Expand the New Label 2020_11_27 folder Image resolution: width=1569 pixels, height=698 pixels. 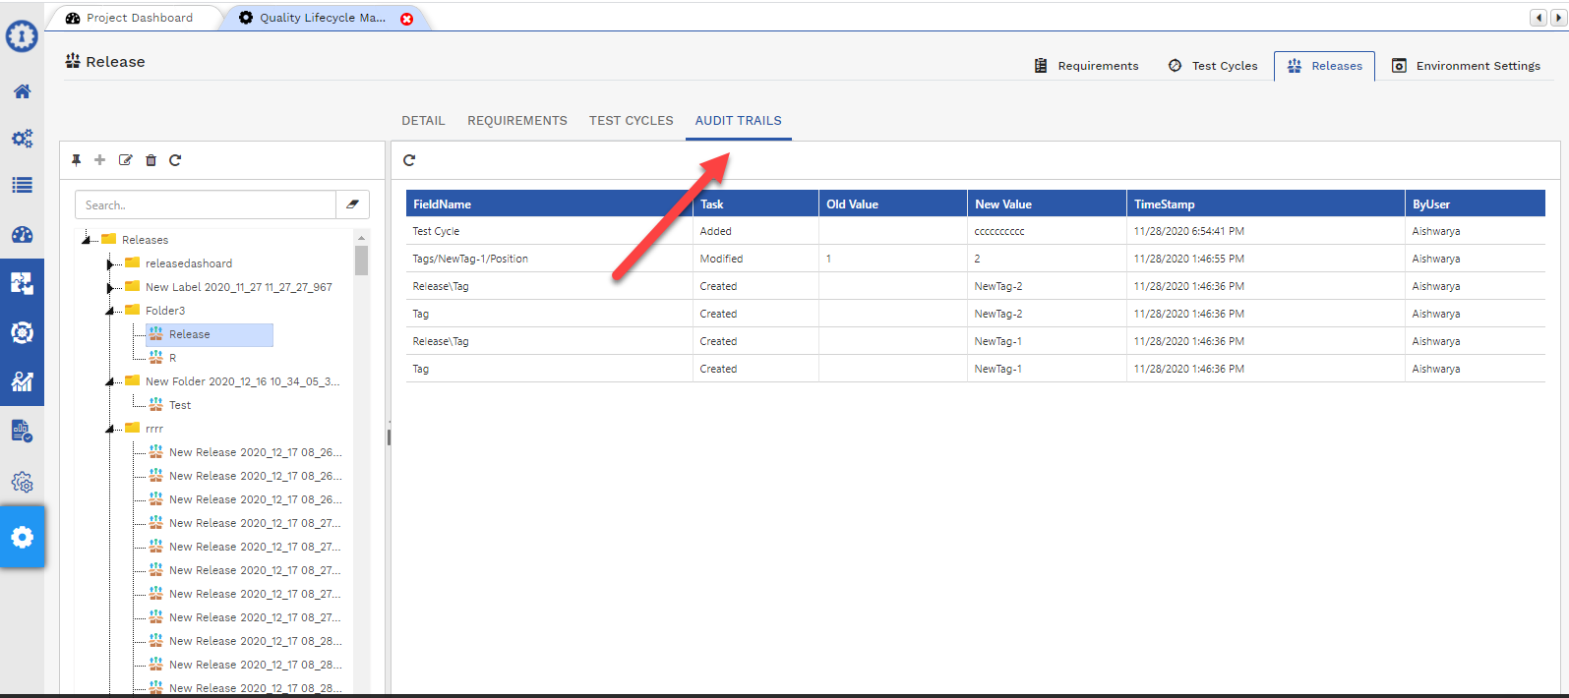tap(110, 287)
